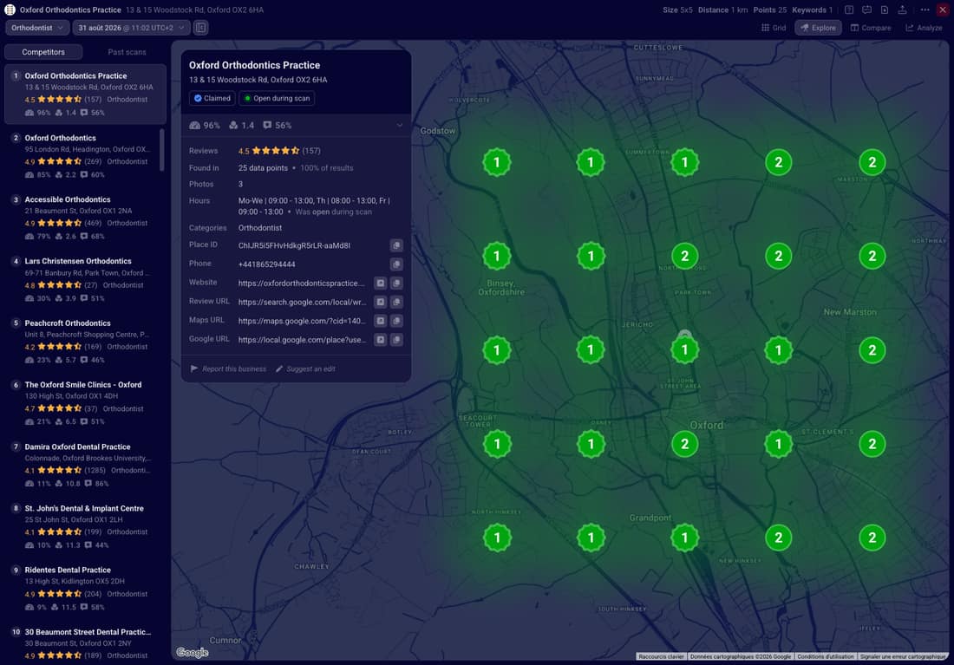The width and height of the screenshot is (954, 665).
Task: Copy the Place ID value
Action: click(x=396, y=245)
